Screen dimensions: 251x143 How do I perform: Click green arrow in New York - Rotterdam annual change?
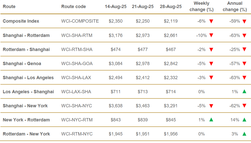[x=244, y=120]
